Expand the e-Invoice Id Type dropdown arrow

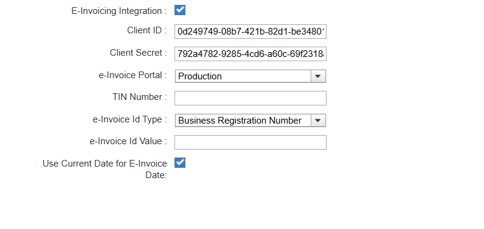pos(318,121)
